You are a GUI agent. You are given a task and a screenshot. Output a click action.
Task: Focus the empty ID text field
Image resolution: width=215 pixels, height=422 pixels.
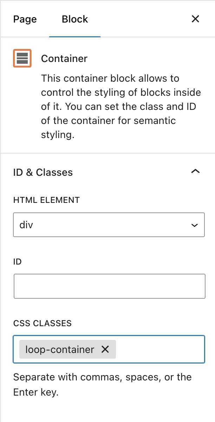coord(110,286)
